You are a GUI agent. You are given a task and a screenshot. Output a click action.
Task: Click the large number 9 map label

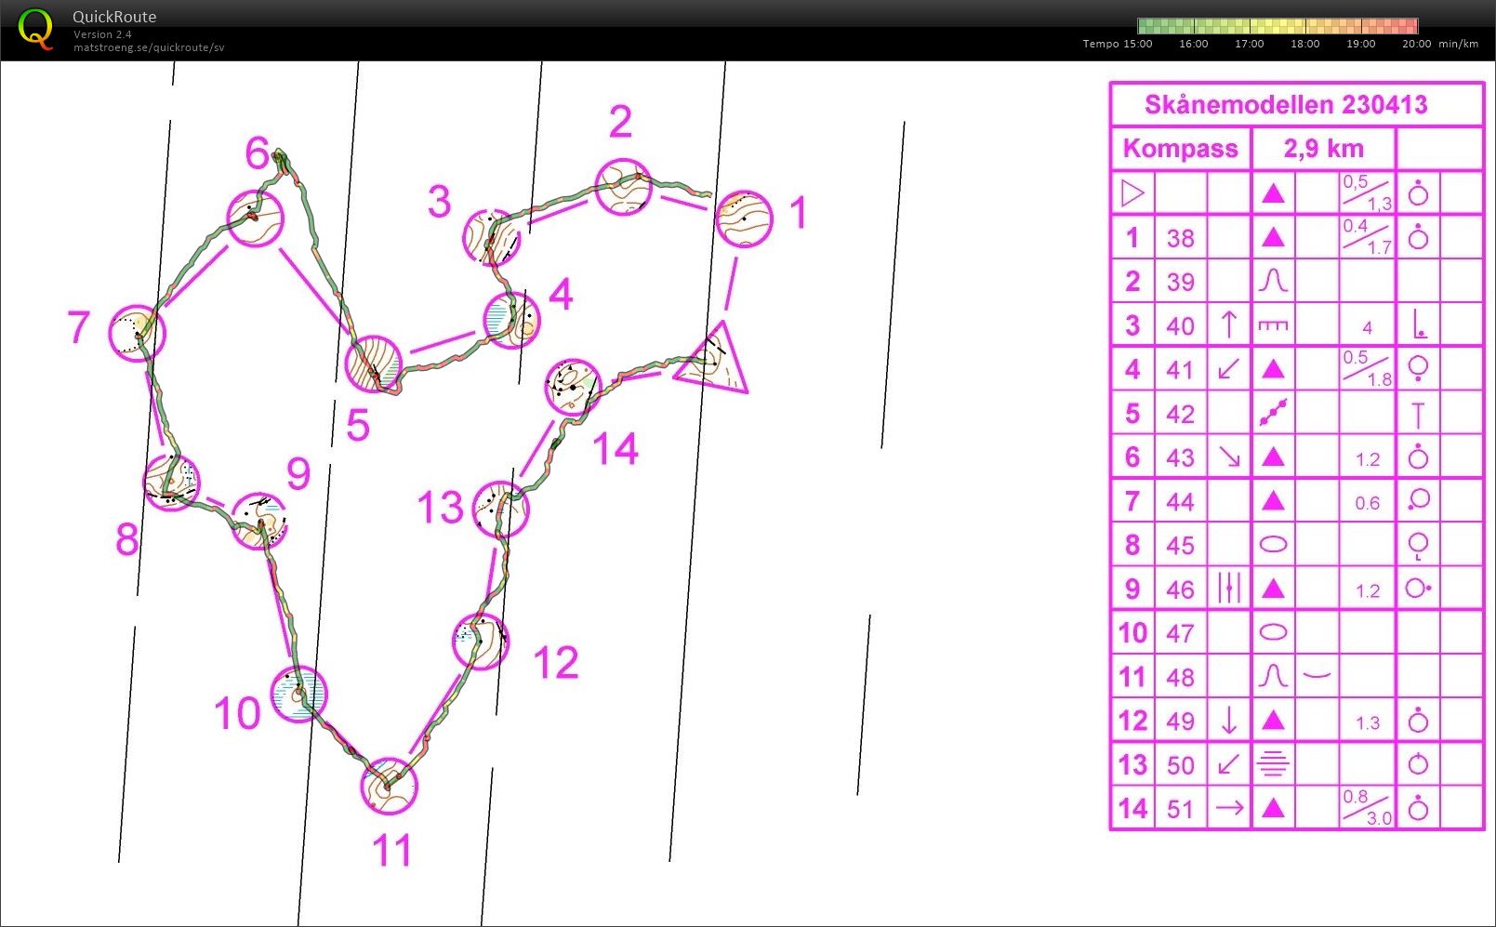point(298,473)
